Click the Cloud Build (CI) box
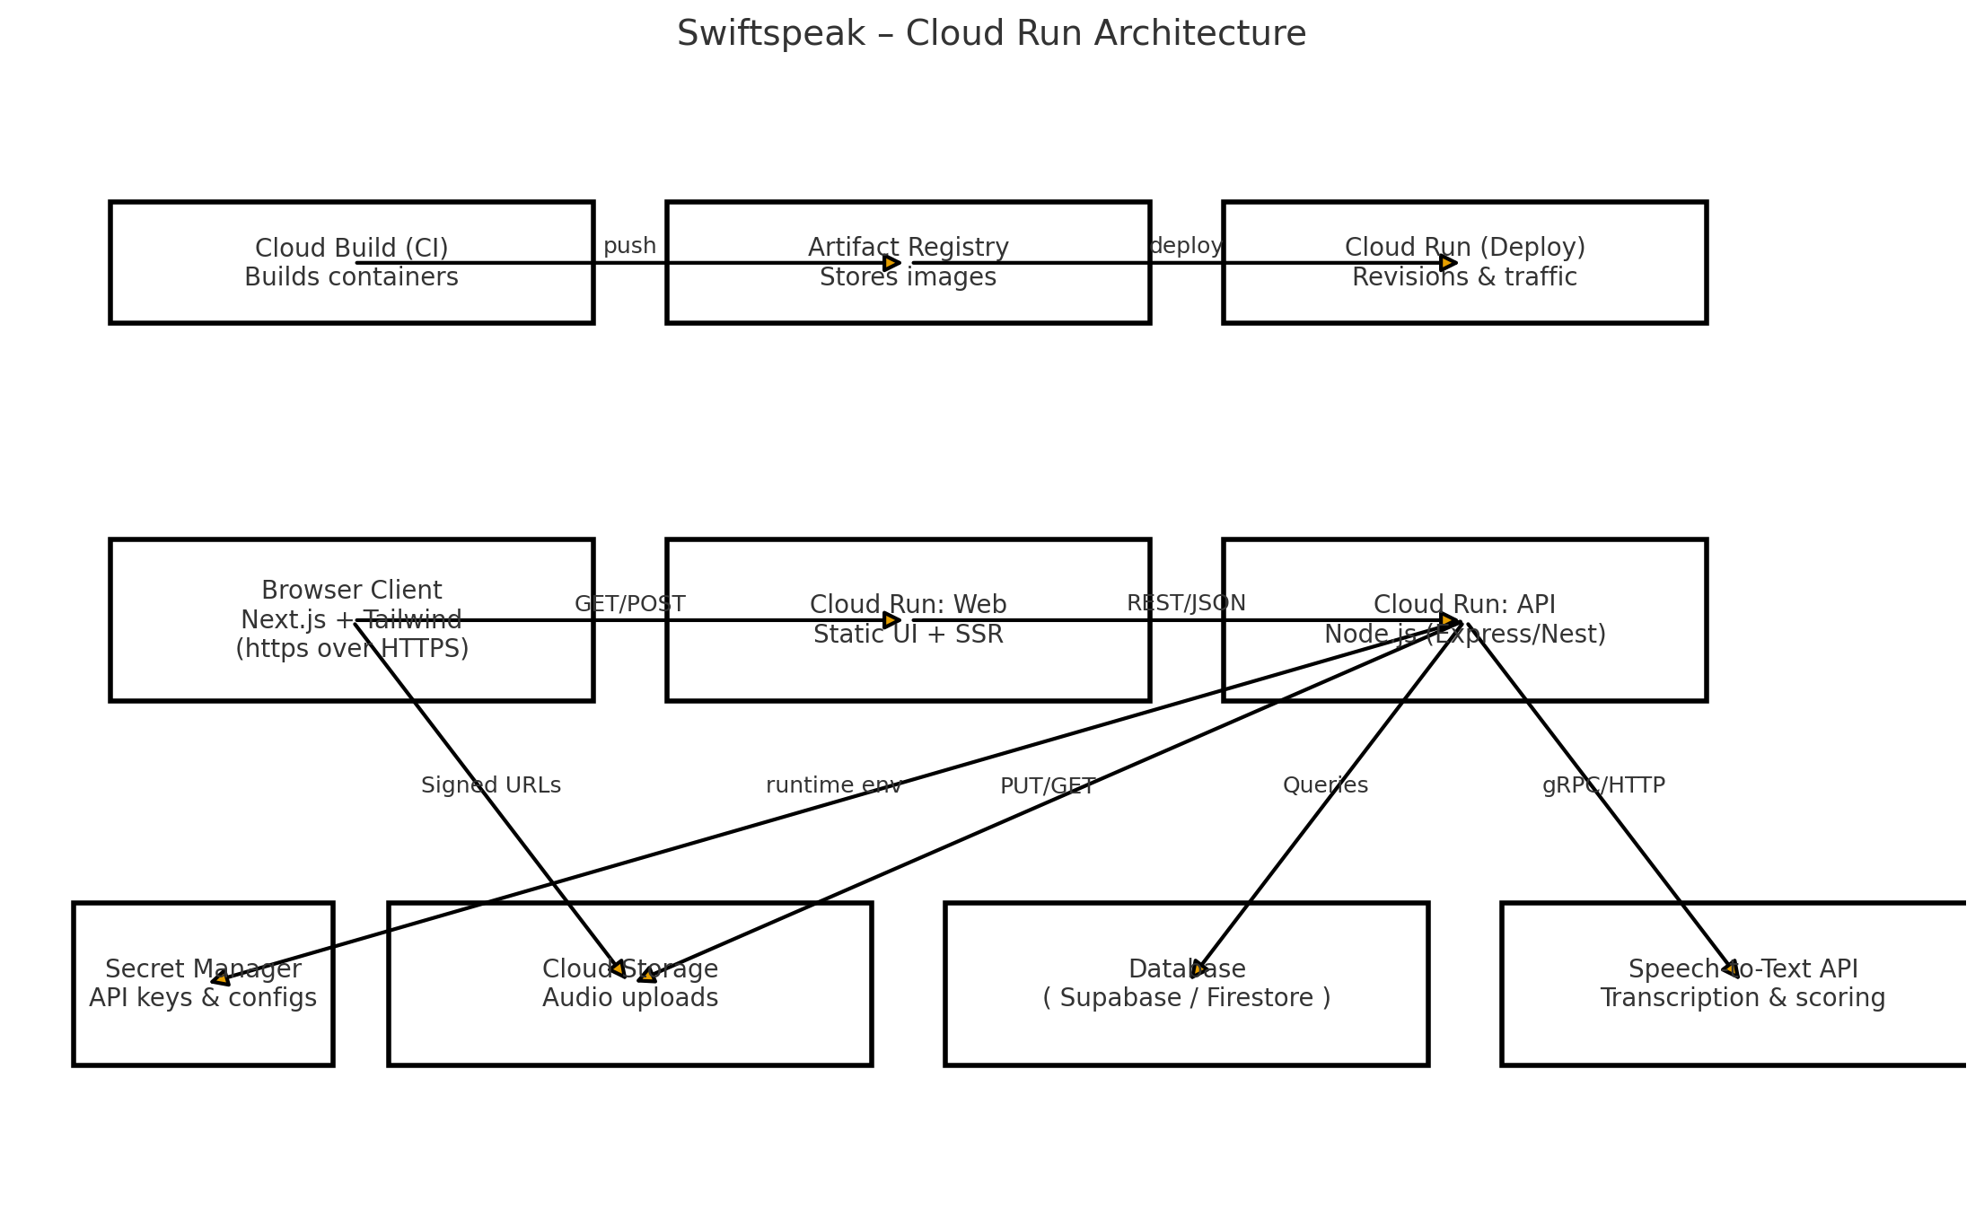Screen dimensions: 1984x1218 point(351,262)
